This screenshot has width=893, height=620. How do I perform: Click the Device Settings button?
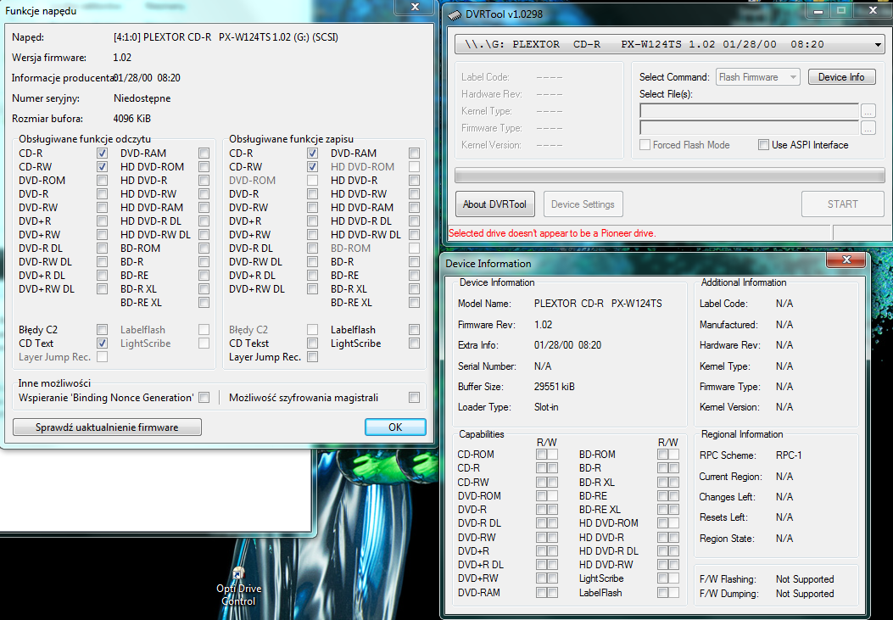coord(583,204)
